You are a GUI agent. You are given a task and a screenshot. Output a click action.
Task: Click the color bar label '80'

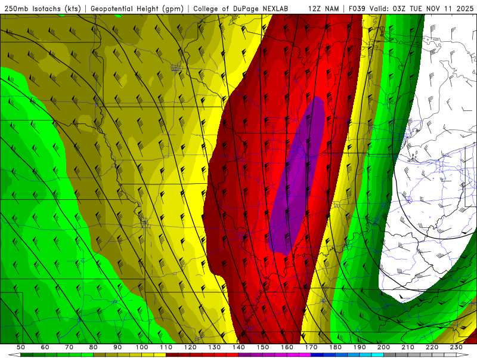coord(94,347)
